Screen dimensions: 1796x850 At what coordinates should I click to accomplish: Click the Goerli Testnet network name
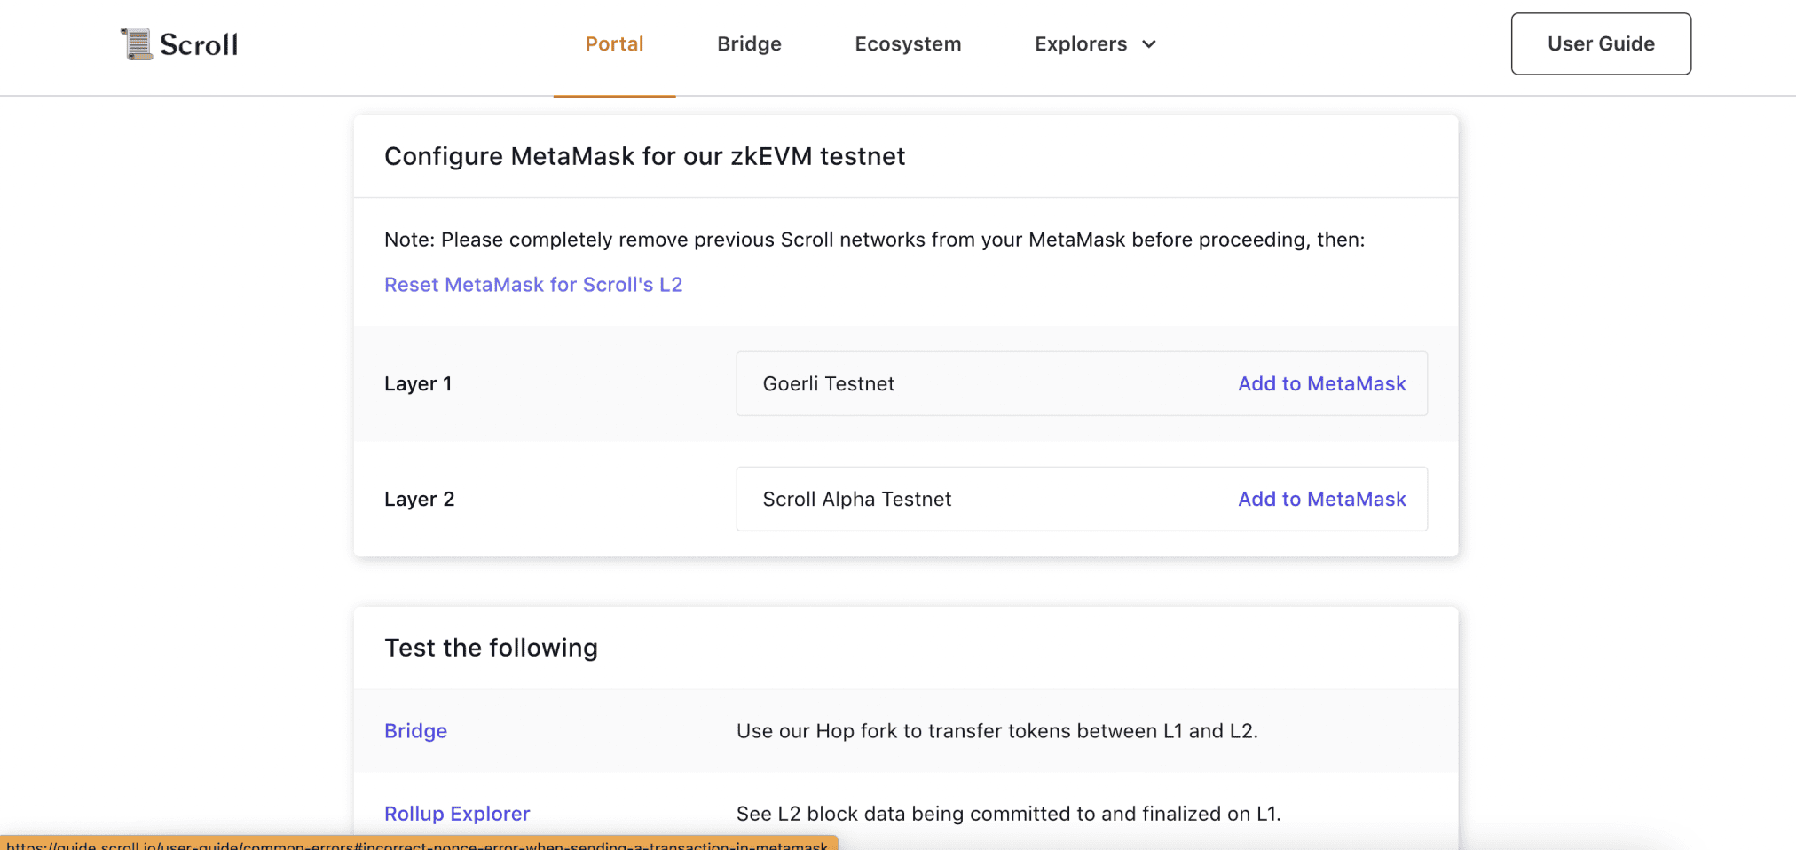(828, 383)
